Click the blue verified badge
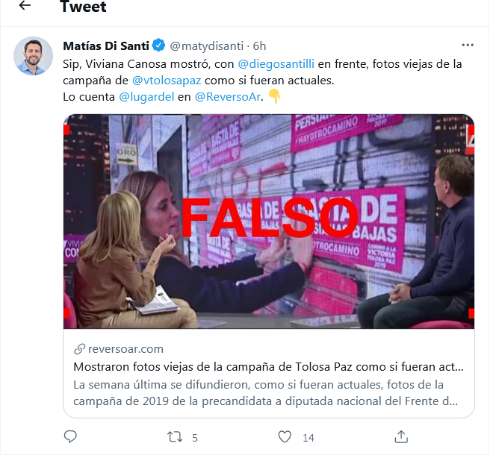Viewport: 490px width, 455px height. click(159, 45)
